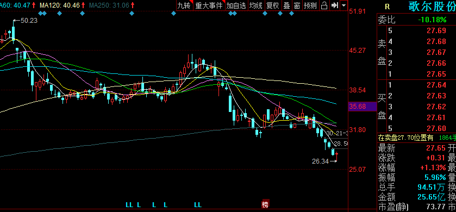
Task: Click the first LL marker at chart bottom
Action: [129, 205]
